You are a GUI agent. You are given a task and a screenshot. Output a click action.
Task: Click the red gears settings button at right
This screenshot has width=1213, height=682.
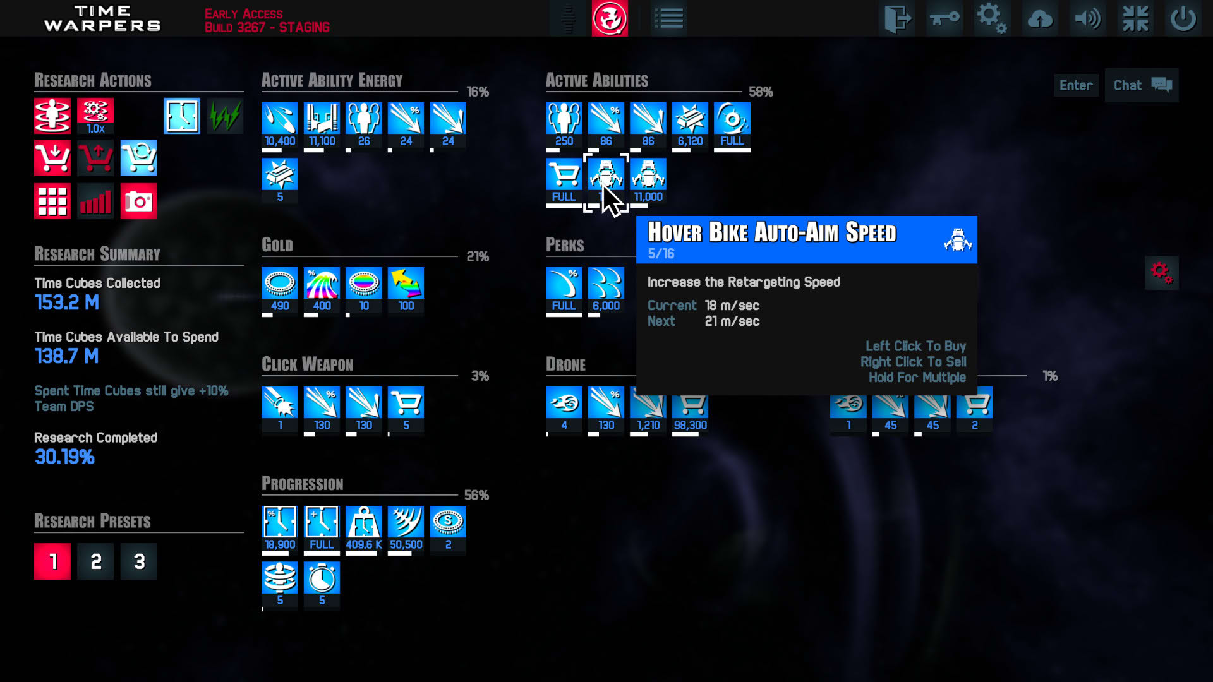click(1161, 273)
